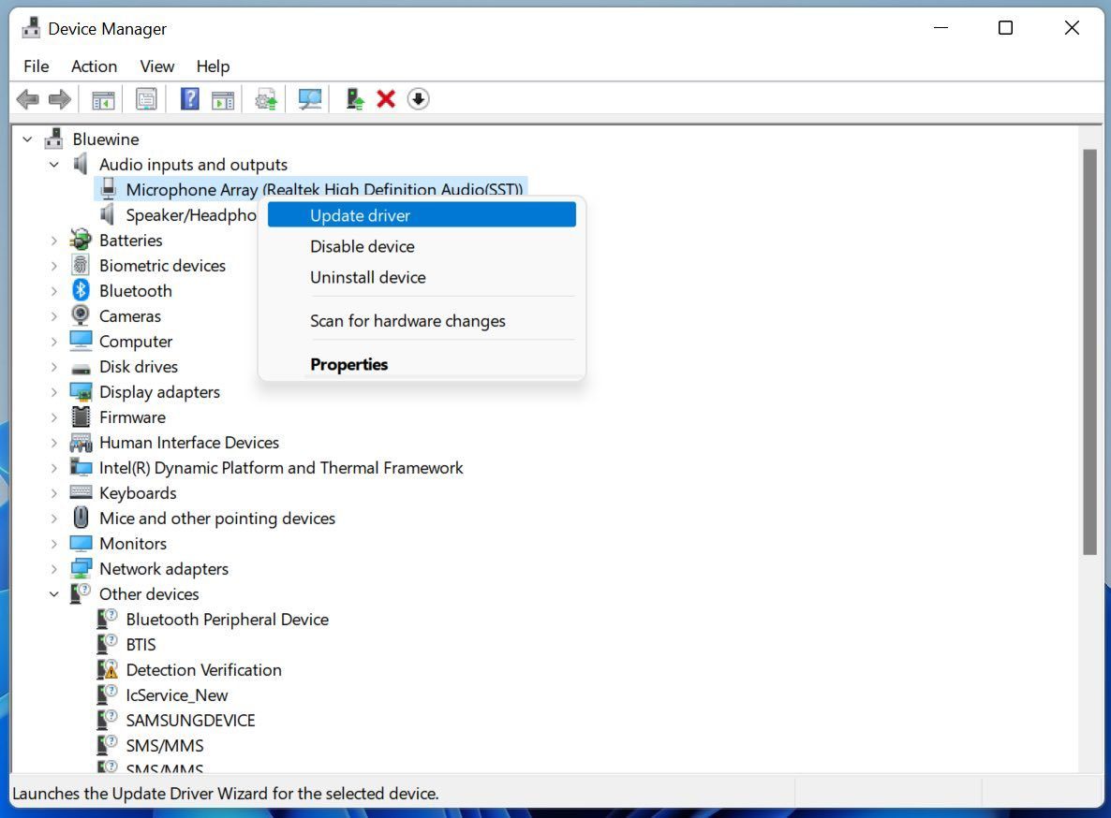Click the Firmware chip icon
The width and height of the screenshot is (1111, 818).
(x=81, y=416)
